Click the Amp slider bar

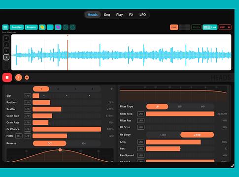tap(180, 142)
